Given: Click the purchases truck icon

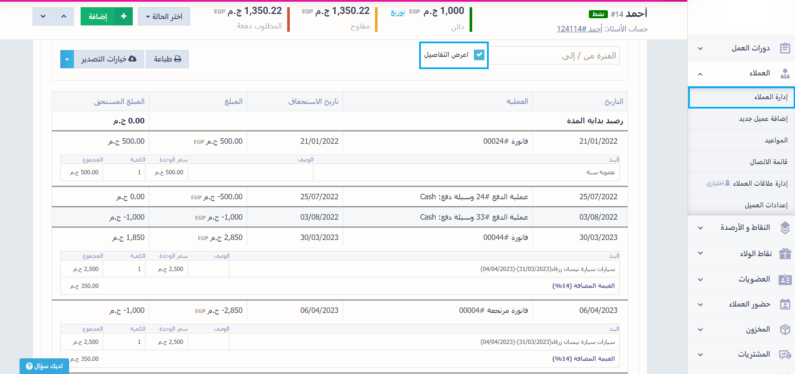Looking at the screenshot, I should [785, 354].
